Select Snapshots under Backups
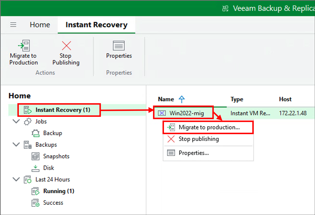Image resolution: width=315 pixels, height=215 pixels. pyautogui.click(x=56, y=156)
